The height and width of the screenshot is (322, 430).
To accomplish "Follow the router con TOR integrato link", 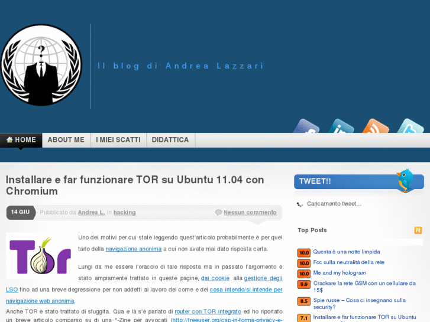I will (x=208, y=311).
